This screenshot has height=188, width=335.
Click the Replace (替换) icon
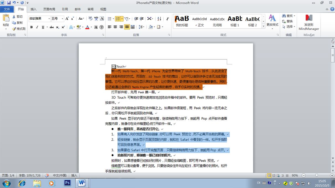click(287, 21)
